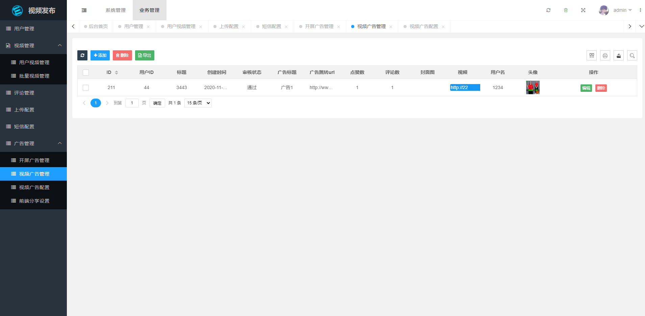Click the sidebar collapse menu icon
Viewport: 645px width, 316px height.
84,10
